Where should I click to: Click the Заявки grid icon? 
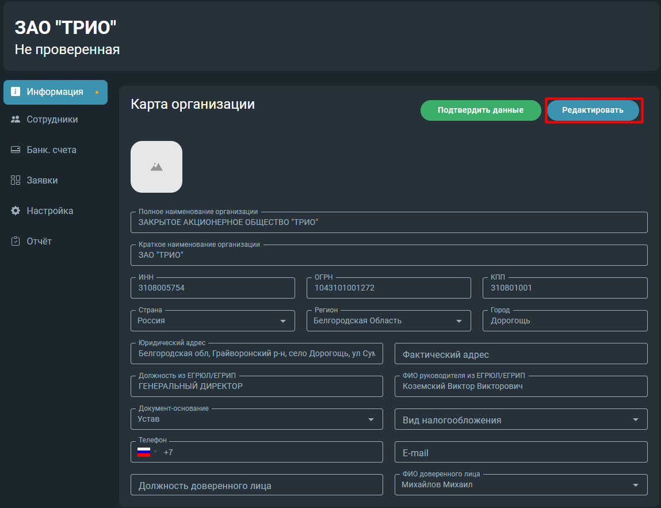coord(16,181)
